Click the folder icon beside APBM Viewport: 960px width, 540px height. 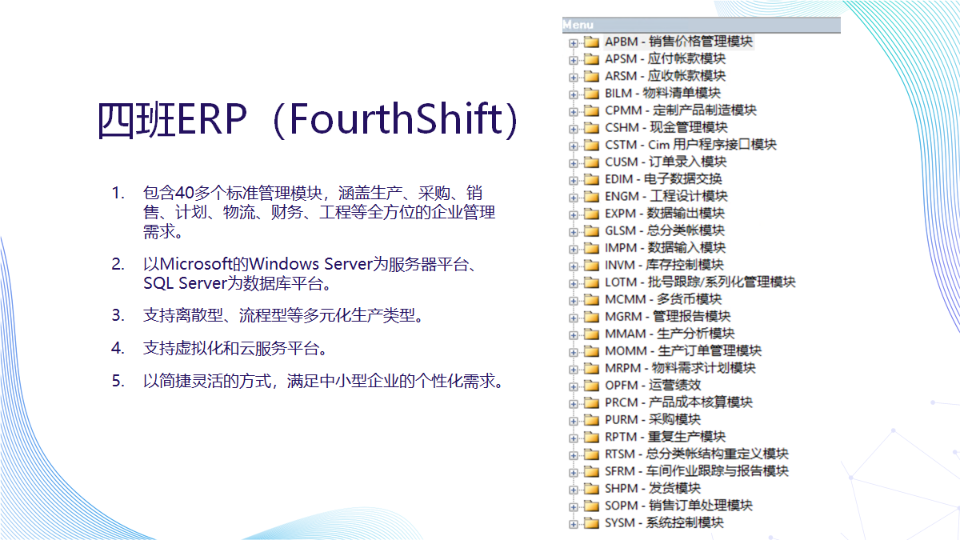(591, 42)
